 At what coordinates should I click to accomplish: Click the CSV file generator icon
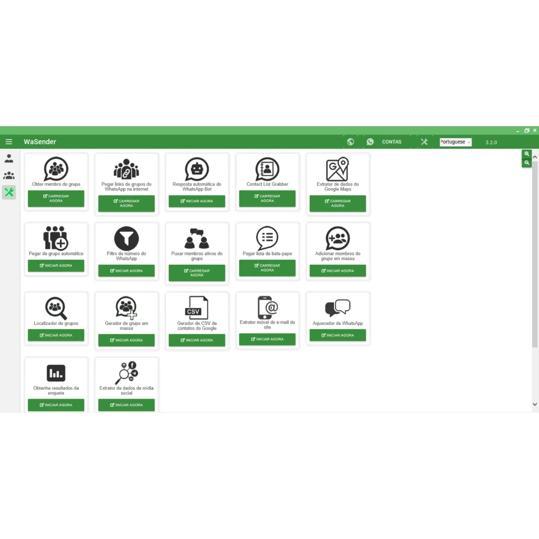coord(197,308)
